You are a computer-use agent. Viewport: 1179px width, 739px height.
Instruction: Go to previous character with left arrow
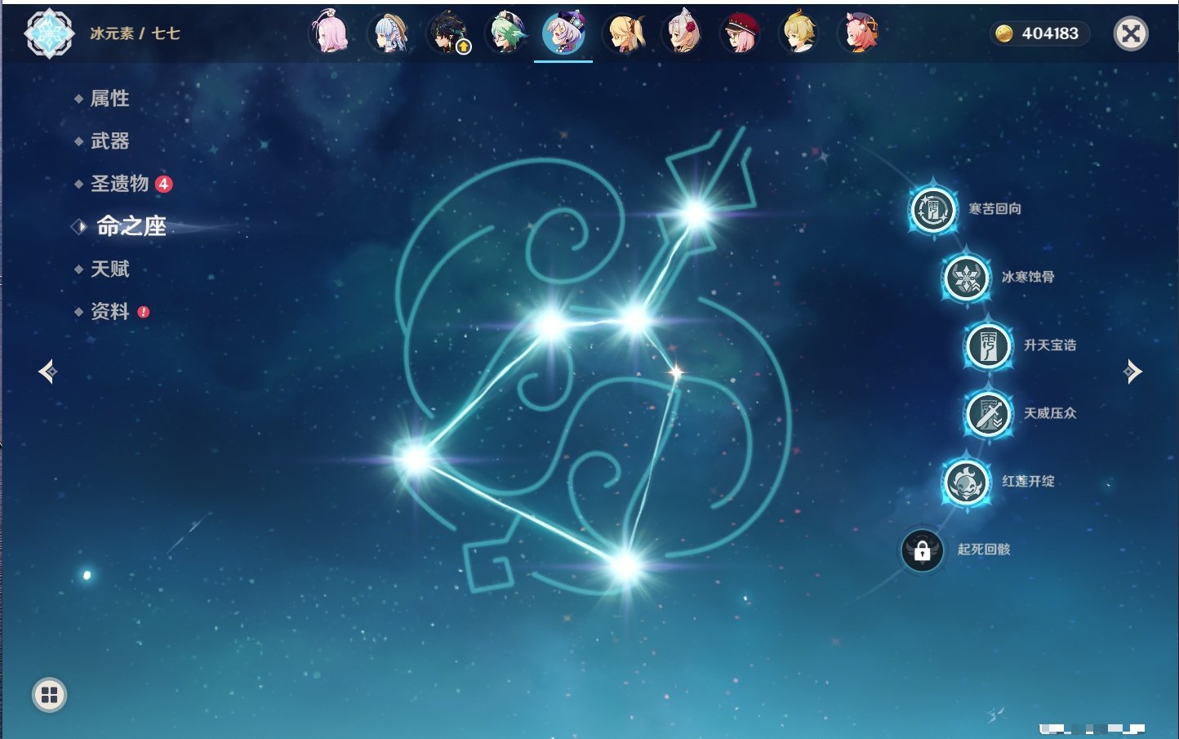[x=47, y=372]
